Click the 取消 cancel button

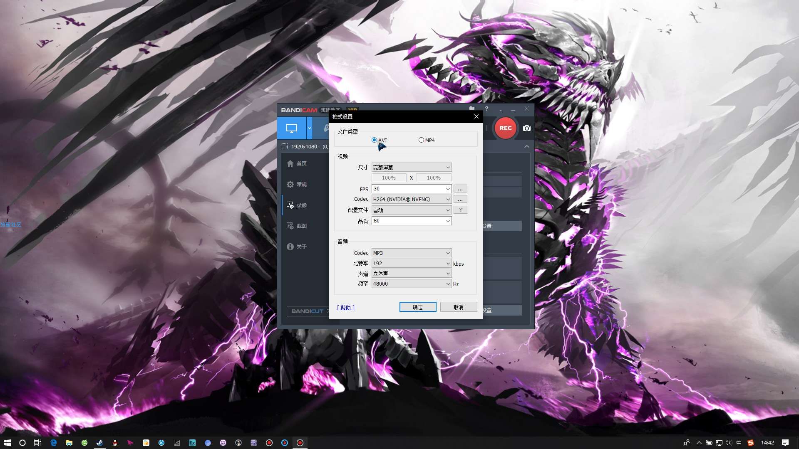tap(459, 307)
